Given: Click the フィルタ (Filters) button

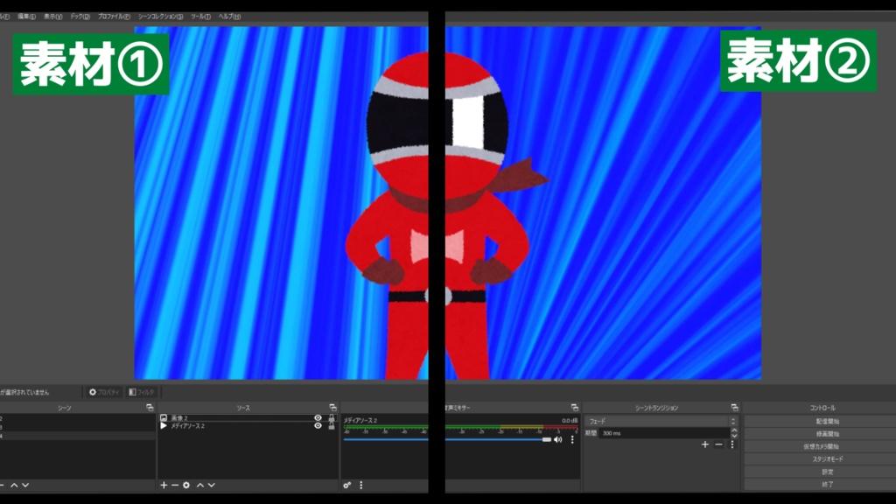Looking at the screenshot, I should pos(141,392).
